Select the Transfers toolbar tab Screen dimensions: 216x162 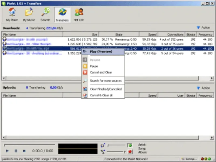[x=62, y=15]
